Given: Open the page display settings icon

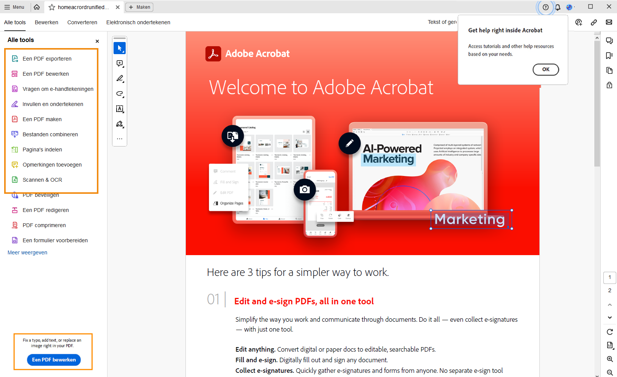Looking at the screenshot, I should point(610,345).
